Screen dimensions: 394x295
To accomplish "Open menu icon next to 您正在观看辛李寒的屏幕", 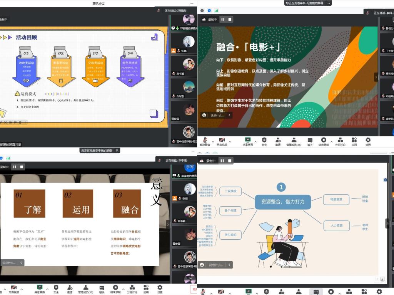I will click(x=117, y=151).
